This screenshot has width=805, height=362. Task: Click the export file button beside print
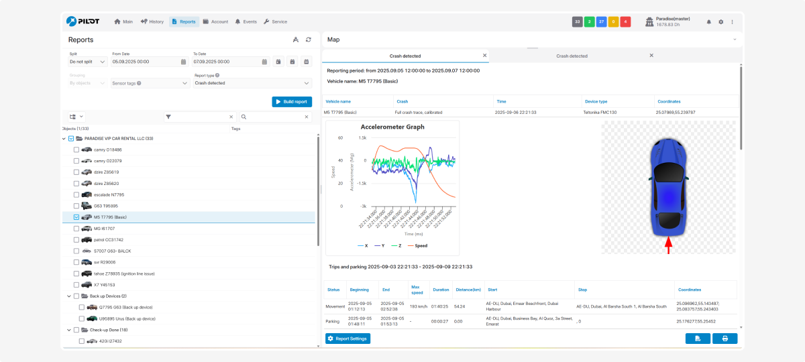[698, 339]
